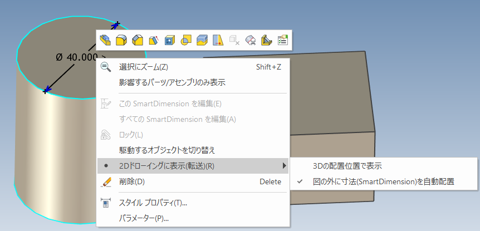Choose 駆動するオブジェクトを切り替え
Viewport: 480px width, 231px height.
click(x=193, y=150)
